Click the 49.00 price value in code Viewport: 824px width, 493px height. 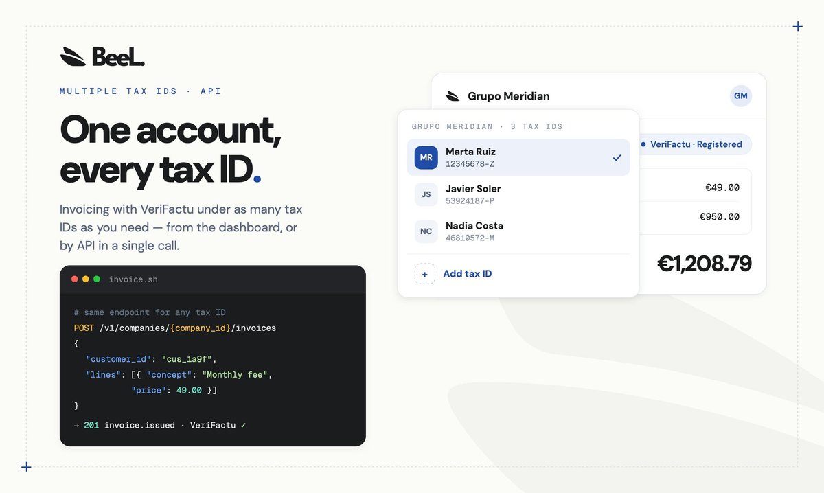[x=189, y=390]
